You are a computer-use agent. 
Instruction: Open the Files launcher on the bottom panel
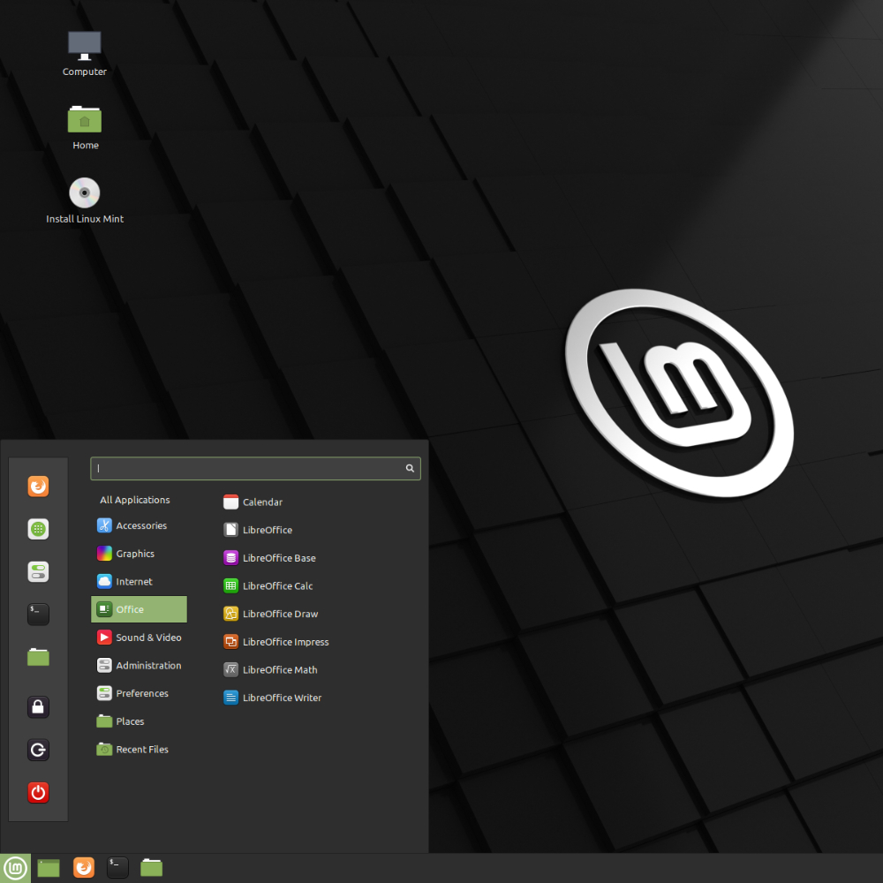pos(152,868)
